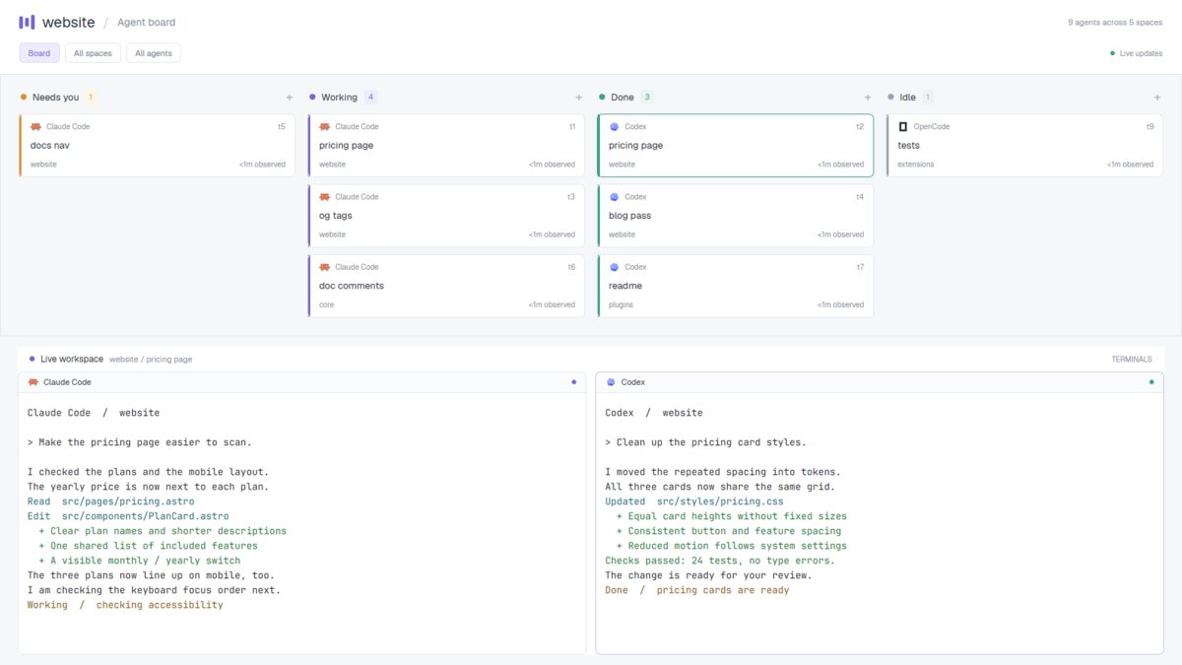Click the Claude Code icon on og tags card
This screenshot has width=1182, height=665.
point(324,197)
